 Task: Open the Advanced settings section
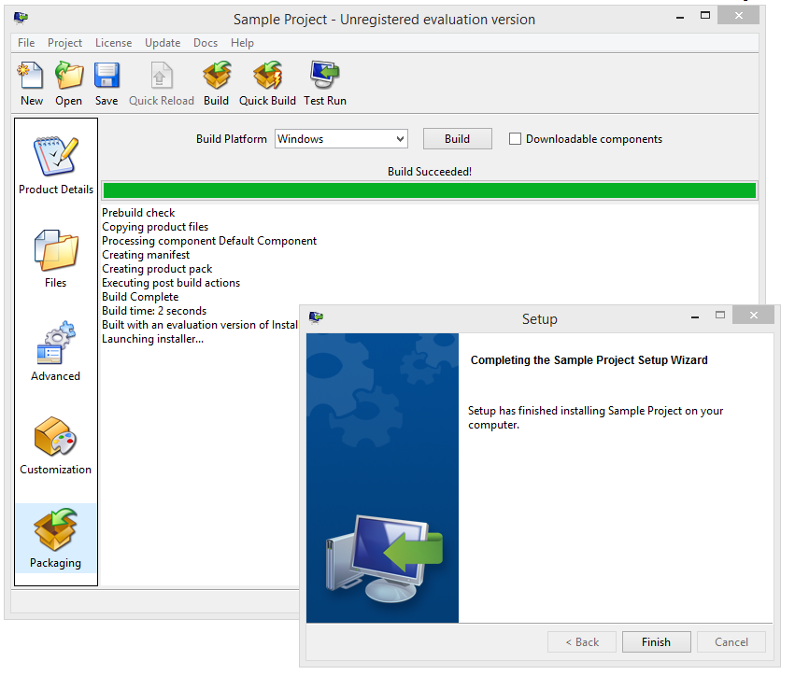(x=56, y=352)
